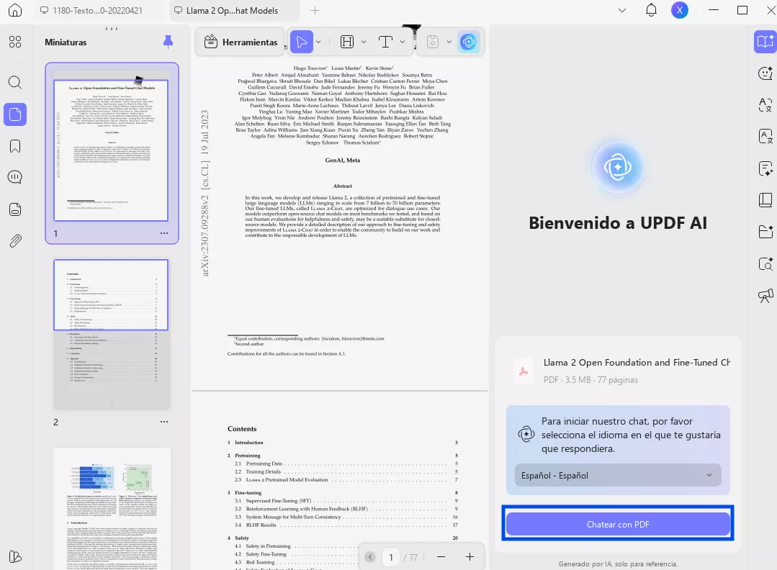Add a new tab with plus
Screen dimensions: 777x570
coord(315,10)
